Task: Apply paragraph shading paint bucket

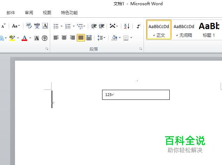Action: (114, 38)
